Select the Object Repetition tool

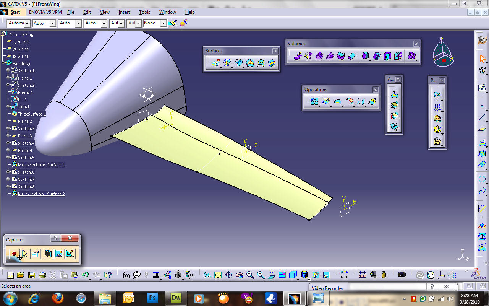437,96
